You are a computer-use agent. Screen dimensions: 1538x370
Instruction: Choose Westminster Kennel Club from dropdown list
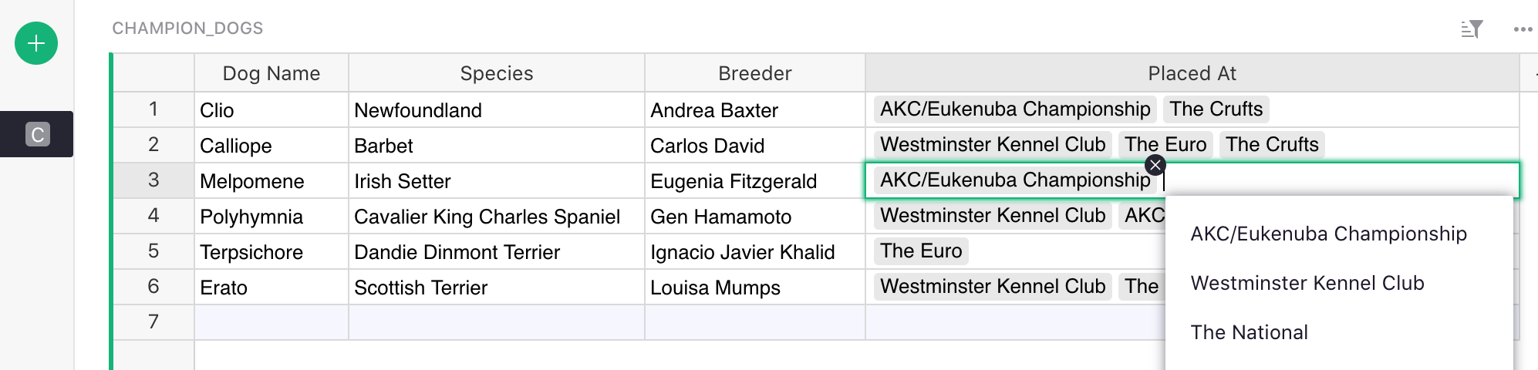1307,283
